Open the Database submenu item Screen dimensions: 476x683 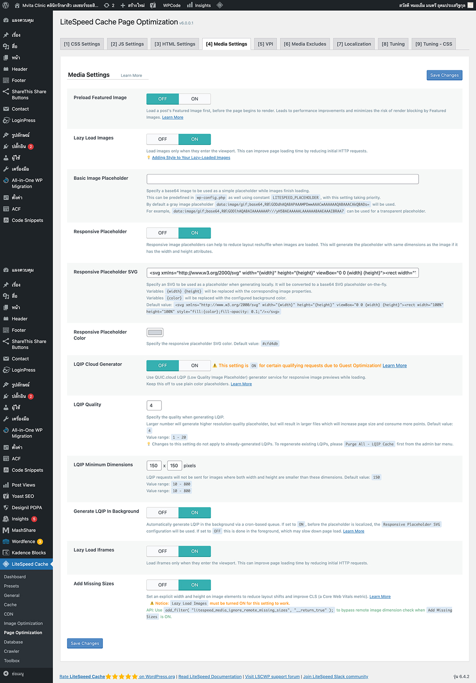click(x=13, y=642)
